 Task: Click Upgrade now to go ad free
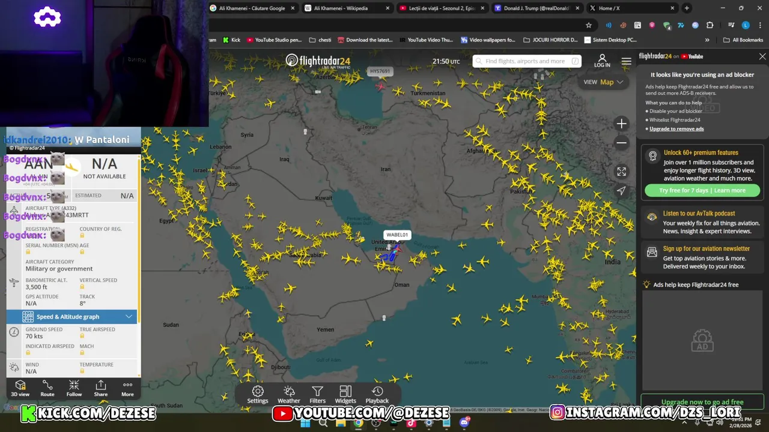[x=702, y=402]
